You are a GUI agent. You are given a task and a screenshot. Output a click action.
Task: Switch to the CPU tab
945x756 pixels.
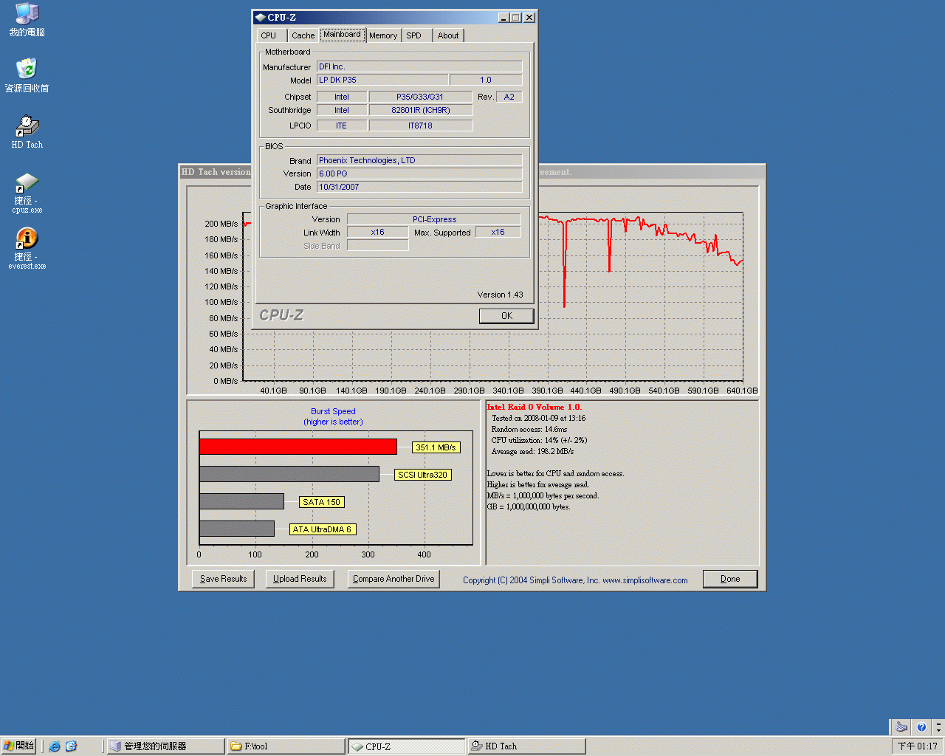[x=269, y=35]
